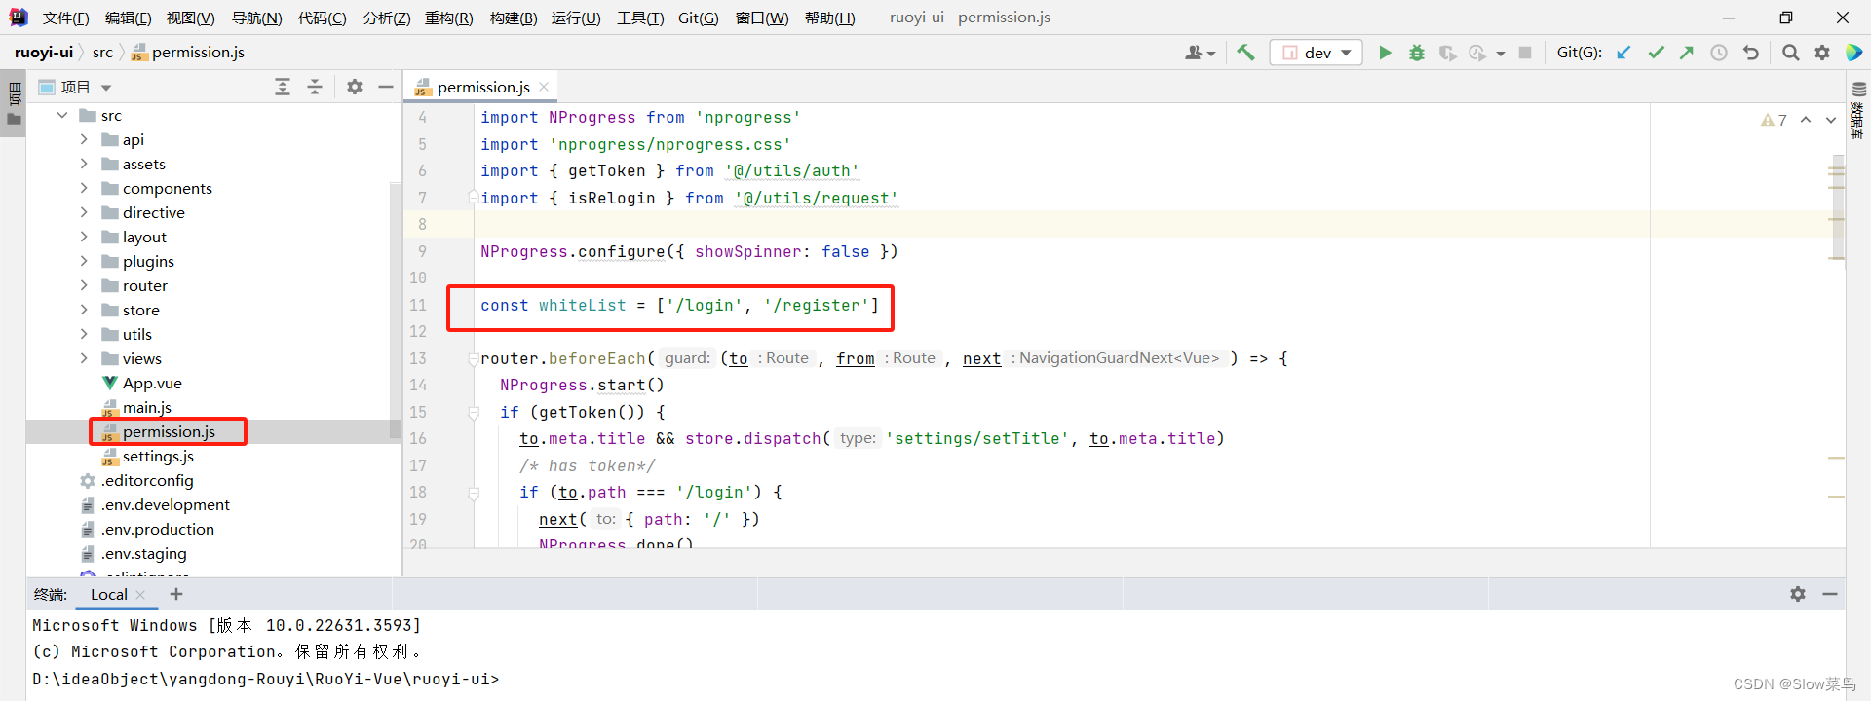The width and height of the screenshot is (1871, 701).
Task: Open the database tool window sidebar icon
Action: pyautogui.click(x=1858, y=109)
